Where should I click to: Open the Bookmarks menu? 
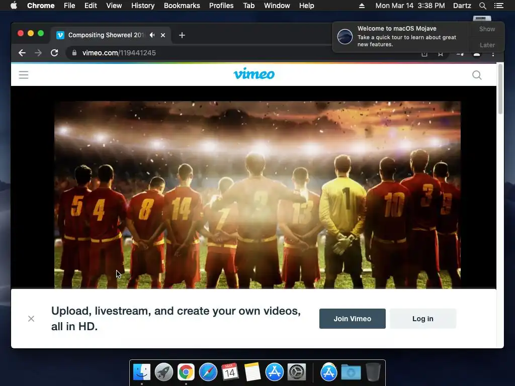(182, 6)
